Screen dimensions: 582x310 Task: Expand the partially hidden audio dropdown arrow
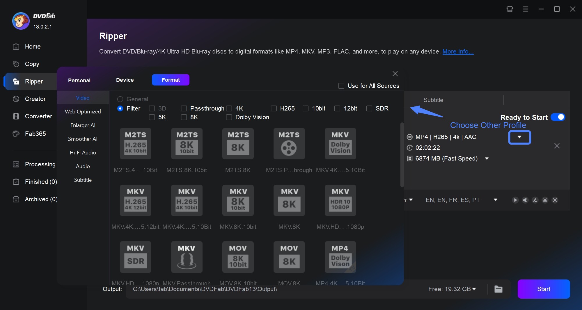(x=411, y=200)
